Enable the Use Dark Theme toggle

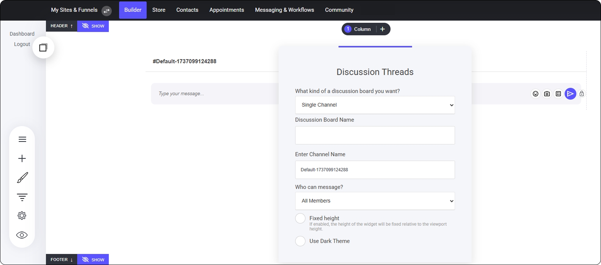tap(300, 241)
